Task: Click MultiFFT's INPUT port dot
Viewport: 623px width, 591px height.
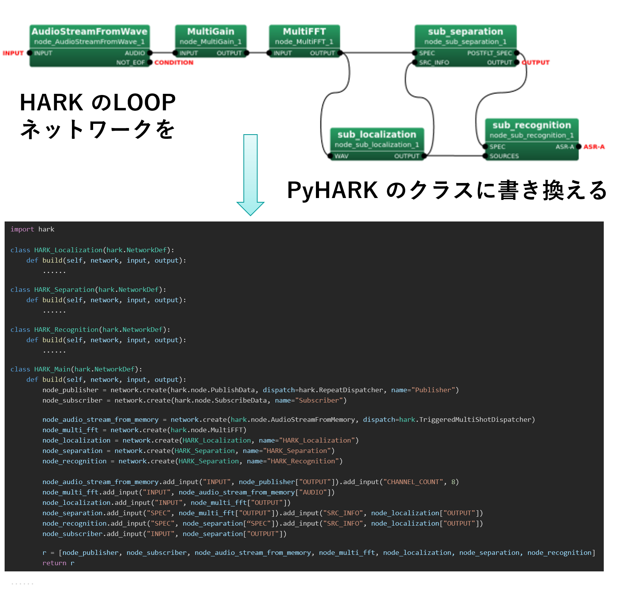Action: click(269, 53)
